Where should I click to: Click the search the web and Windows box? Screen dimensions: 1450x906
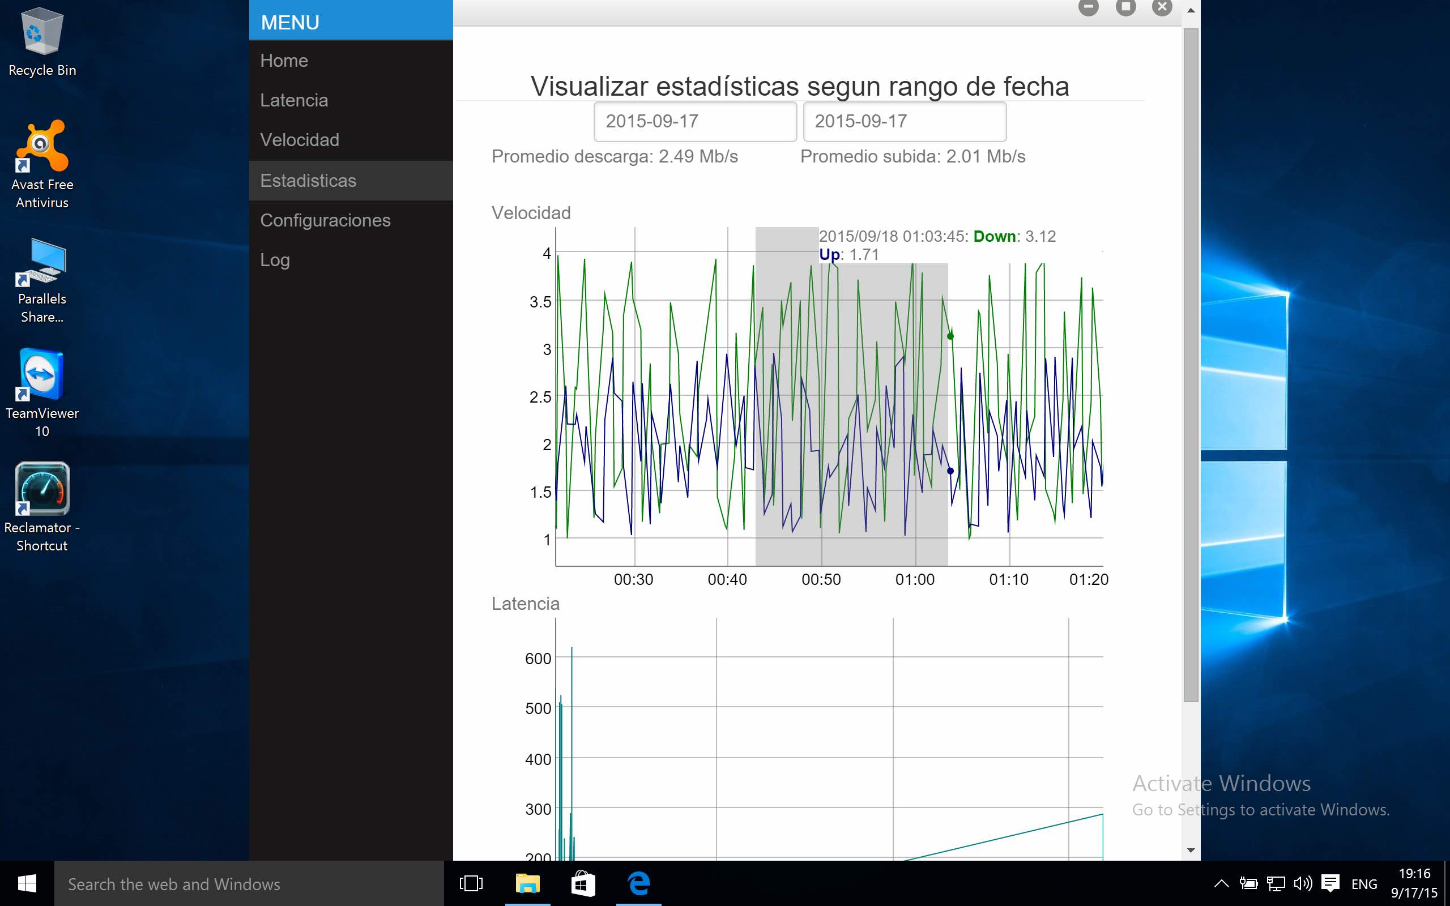[x=249, y=884]
